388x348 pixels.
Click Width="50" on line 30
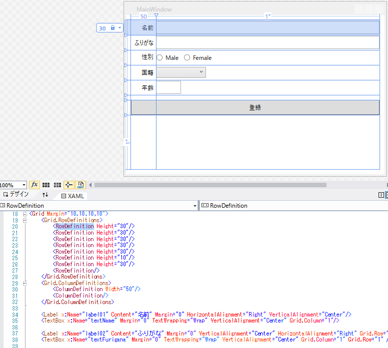pos(120,289)
